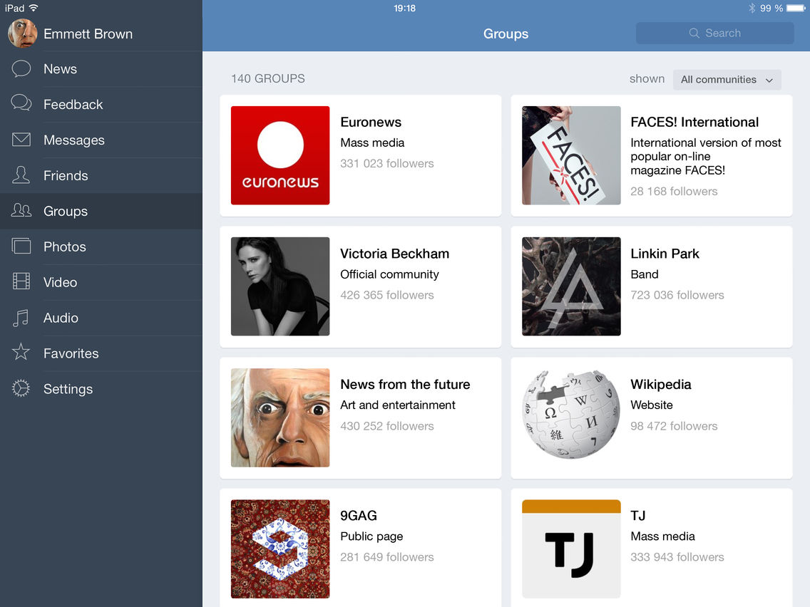The height and width of the screenshot is (607, 810).
Task: Click the News speech bubble icon
Action: point(21,69)
